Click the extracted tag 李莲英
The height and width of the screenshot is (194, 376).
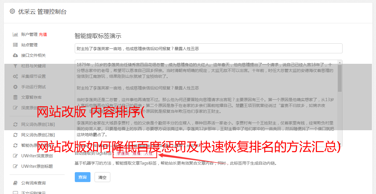pyautogui.click(x=123, y=153)
